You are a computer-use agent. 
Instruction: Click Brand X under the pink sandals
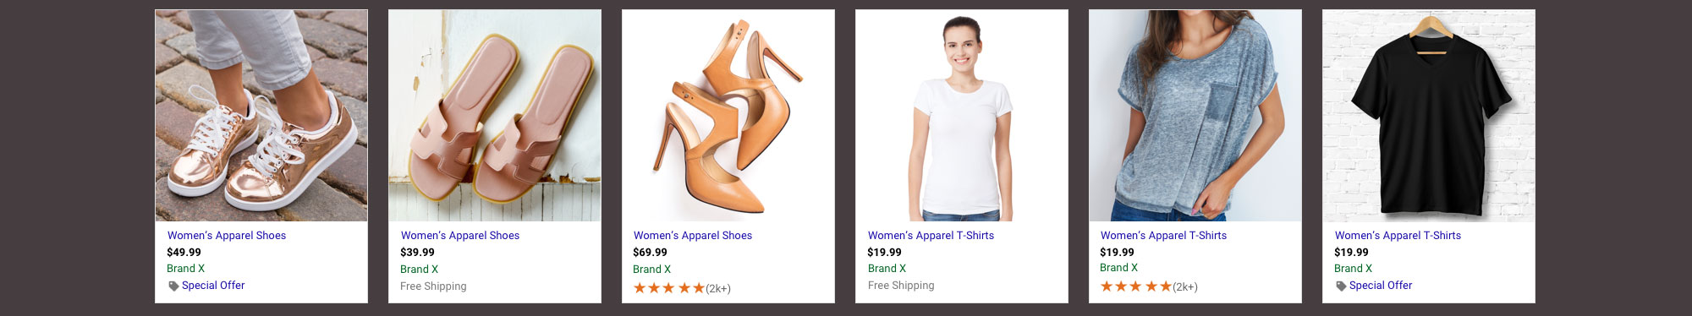[420, 270]
